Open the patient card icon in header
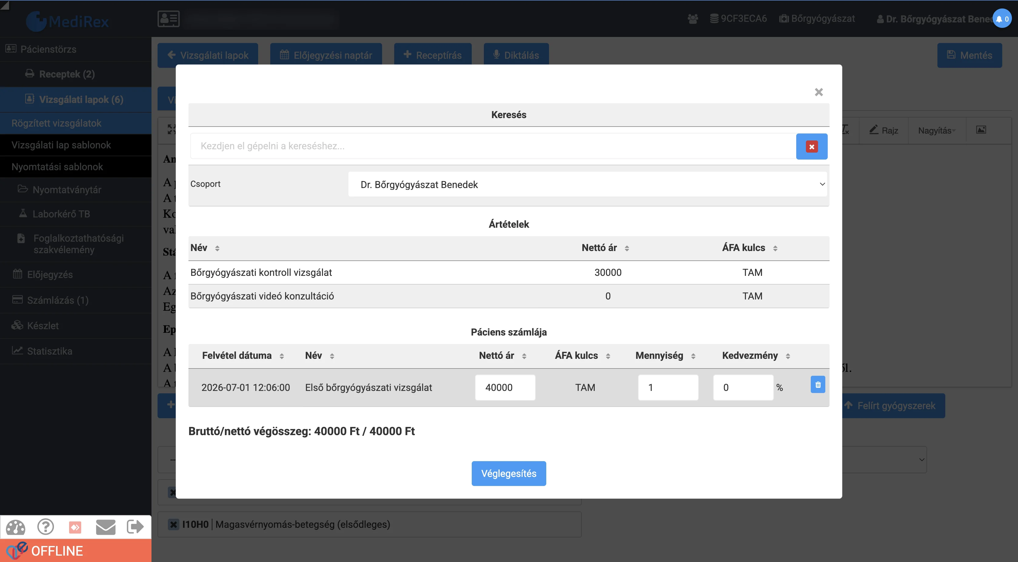The width and height of the screenshot is (1018, 562). click(169, 18)
